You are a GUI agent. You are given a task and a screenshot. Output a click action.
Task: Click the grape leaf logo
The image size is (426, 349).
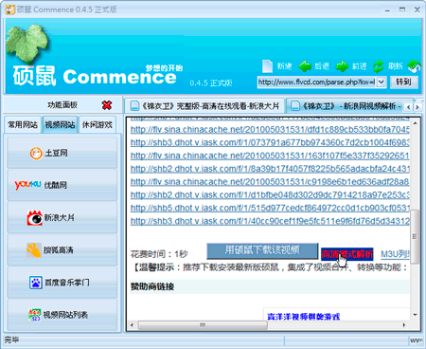tap(27, 44)
